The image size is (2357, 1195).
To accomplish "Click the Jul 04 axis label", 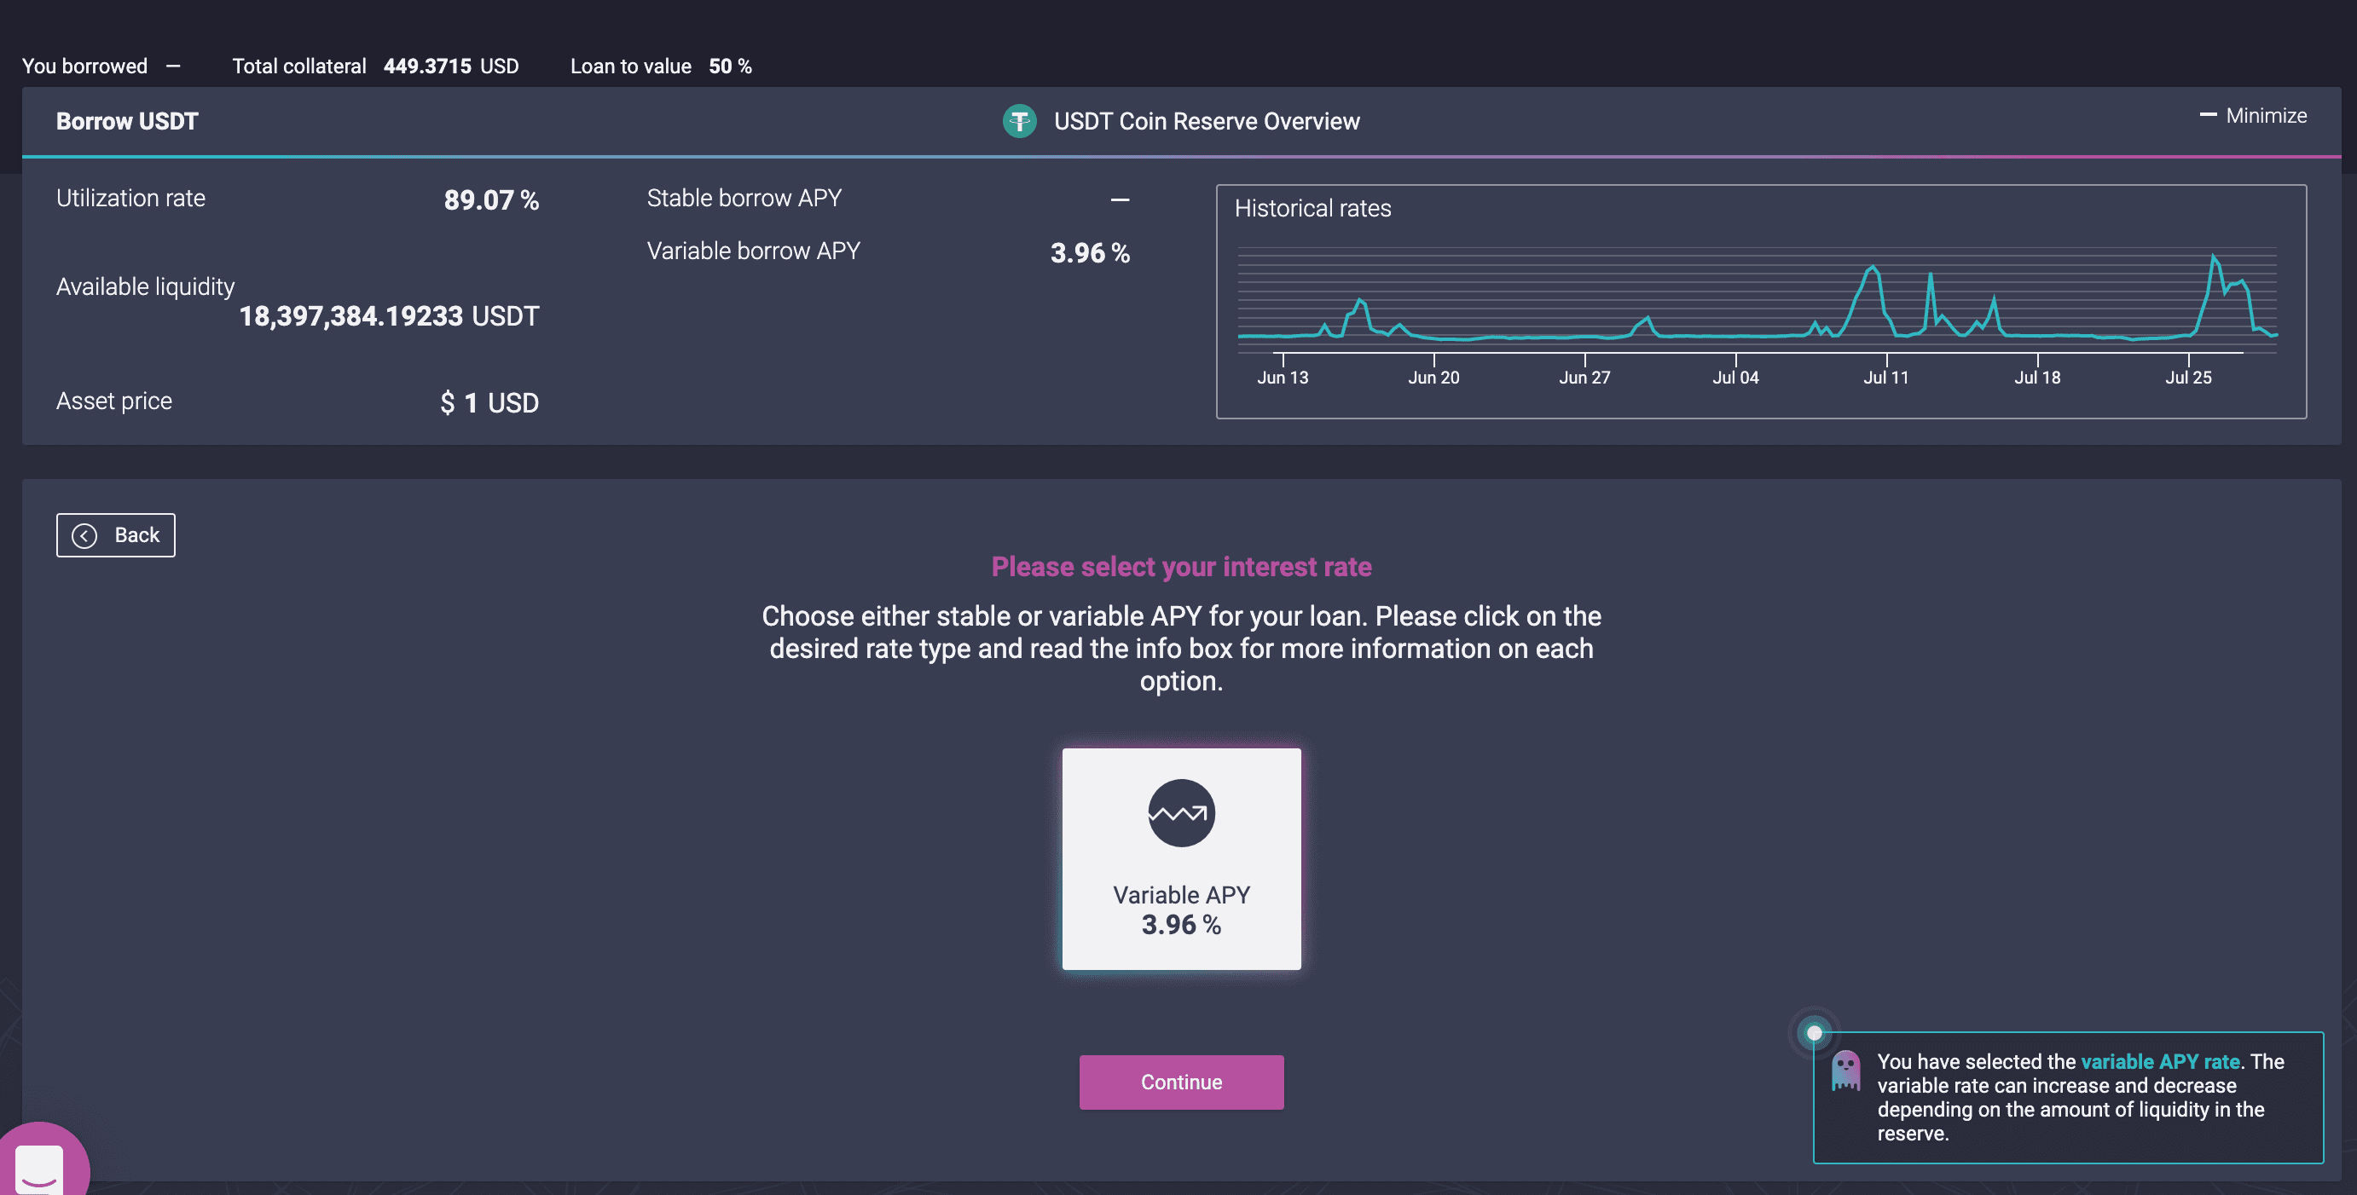I will (x=1734, y=378).
